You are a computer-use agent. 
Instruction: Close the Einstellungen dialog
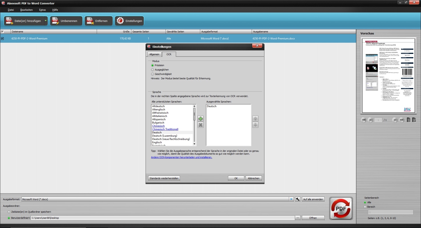(257, 46)
